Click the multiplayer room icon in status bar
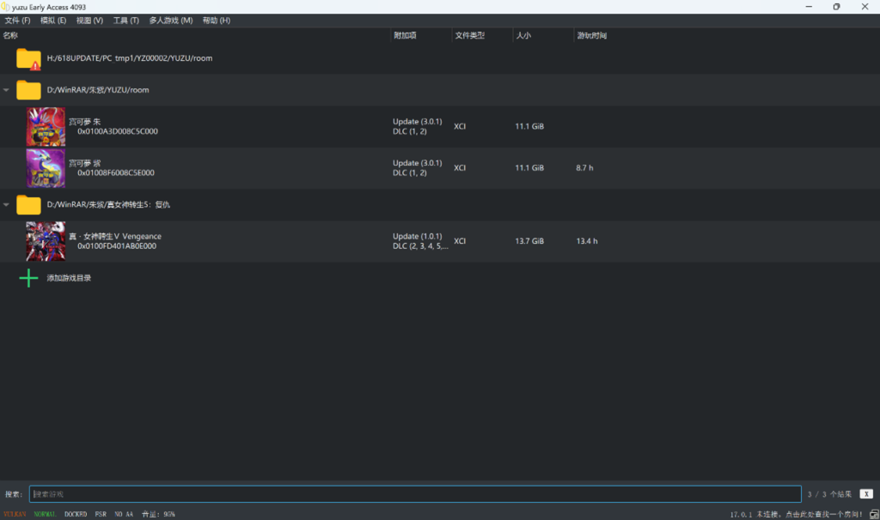The height and width of the screenshot is (520, 880). click(x=873, y=514)
